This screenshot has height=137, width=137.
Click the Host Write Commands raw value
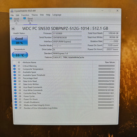click(106, 90)
